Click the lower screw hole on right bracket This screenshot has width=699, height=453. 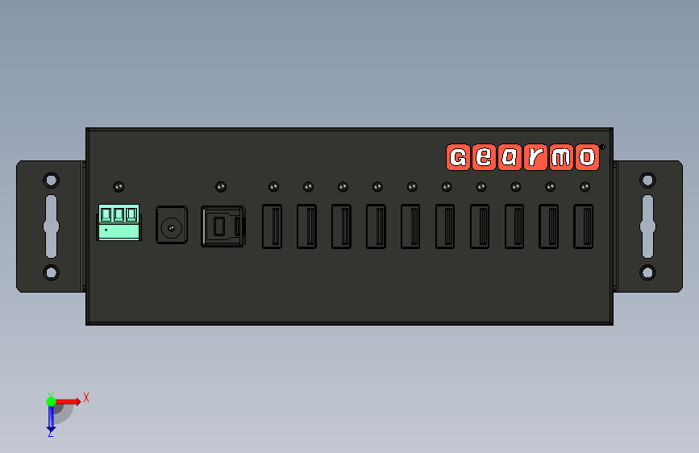647,272
